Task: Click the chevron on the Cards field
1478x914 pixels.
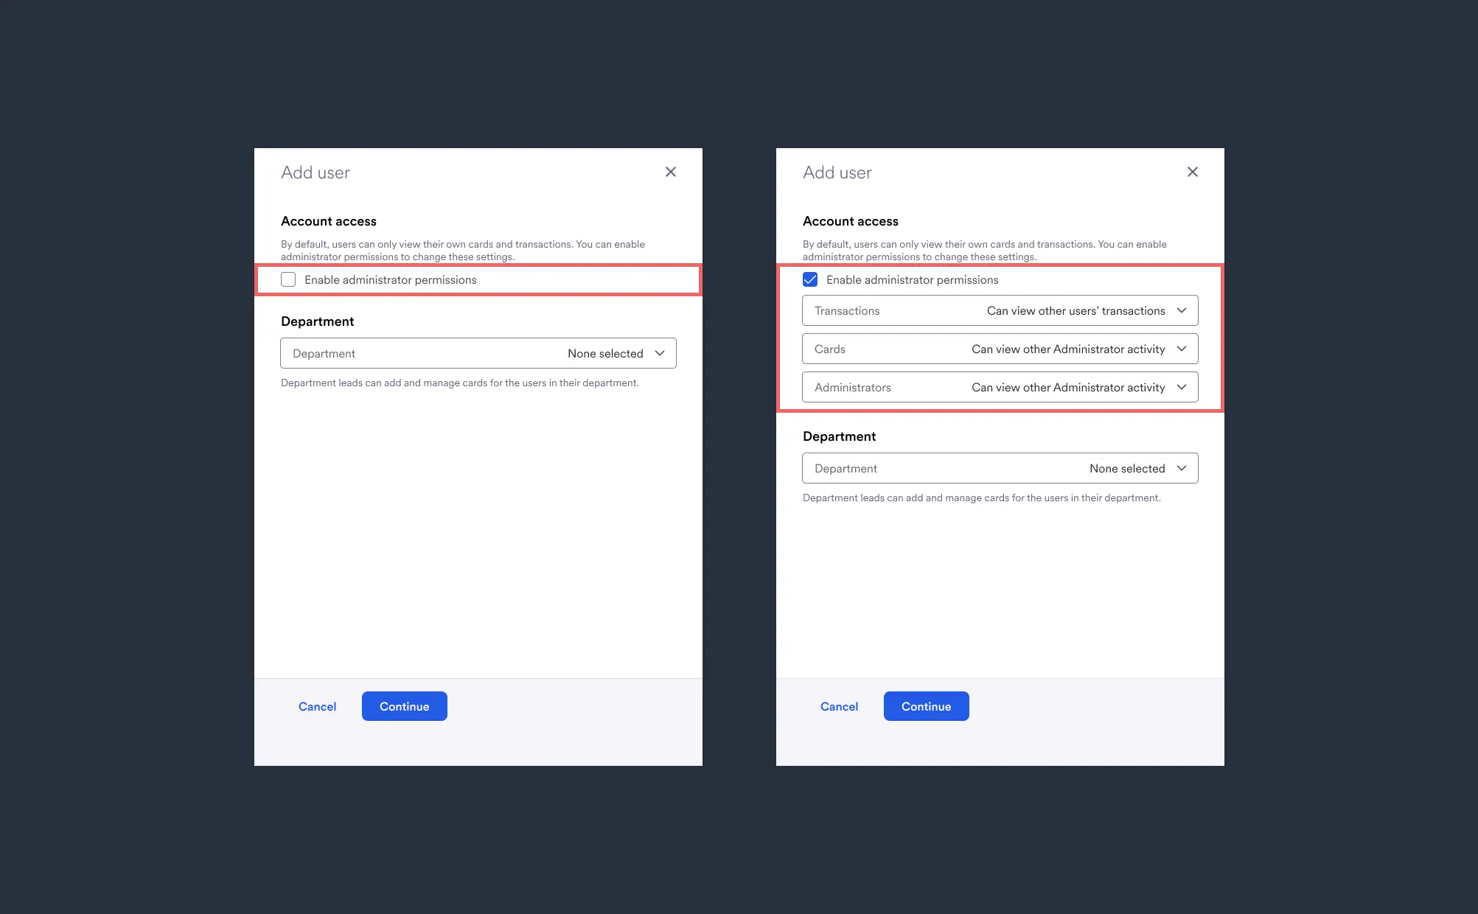Action: point(1181,349)
